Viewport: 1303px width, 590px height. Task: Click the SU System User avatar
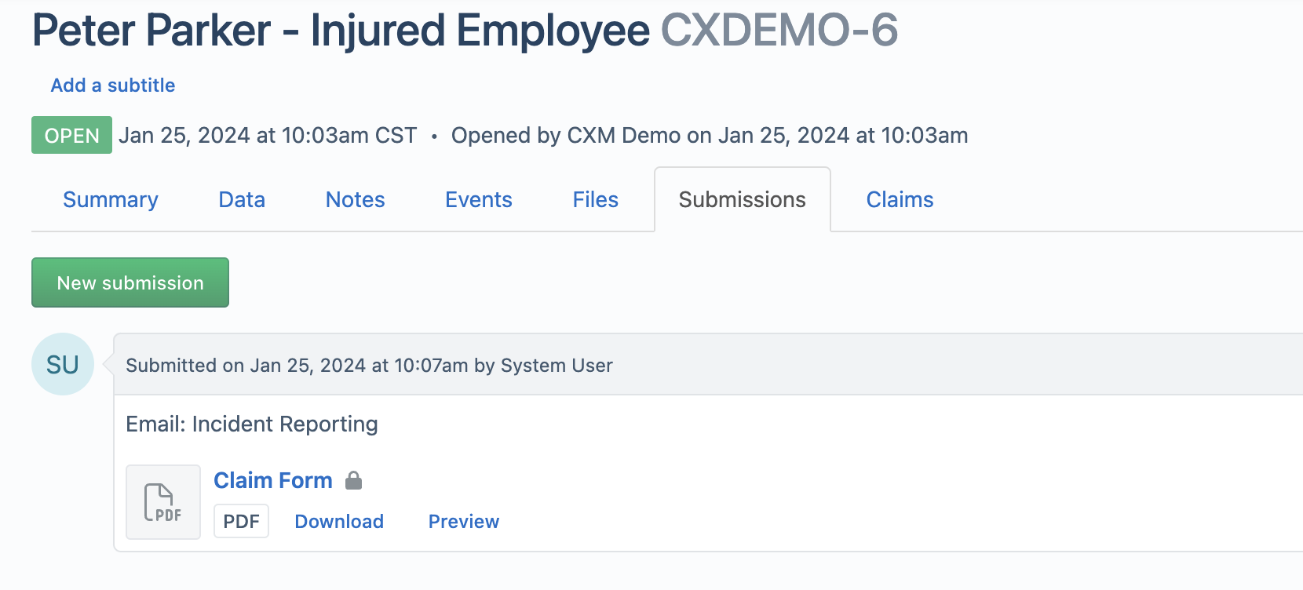point(63,364)
